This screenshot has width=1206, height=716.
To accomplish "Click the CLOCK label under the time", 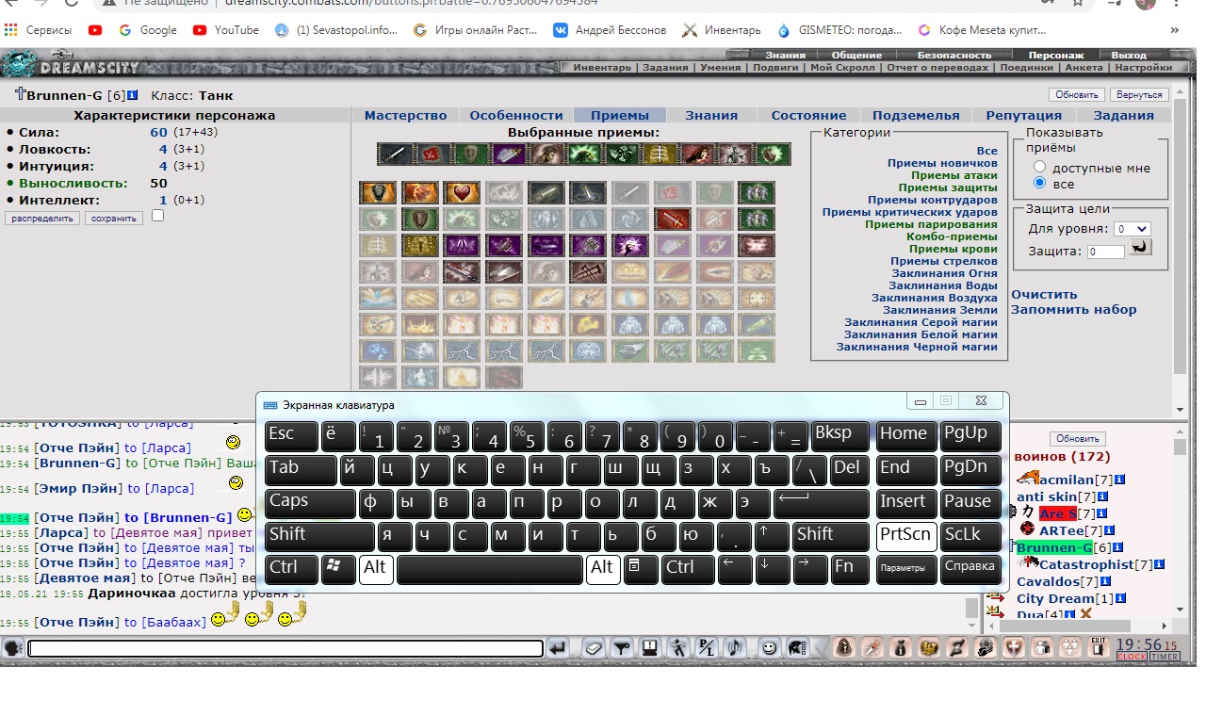I will coord(1132,657).
